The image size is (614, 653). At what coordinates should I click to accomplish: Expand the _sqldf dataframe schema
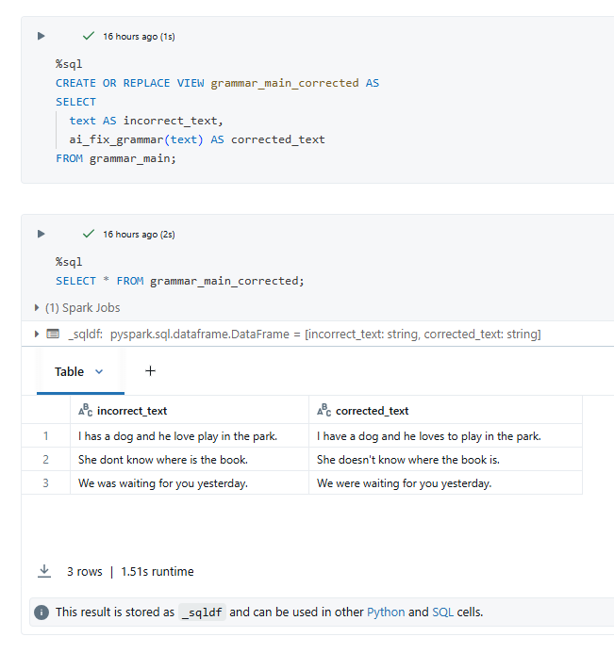click(x=38, y=335)
